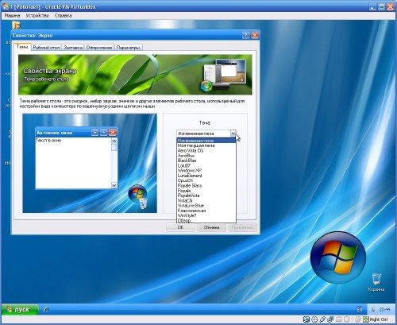Open the Машина menu in VirtualBox
This screenshot has height=325, width=397.
(x=12, y=16)
